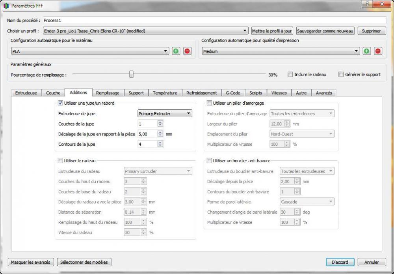Click the green add print quality icon

[366, 51]
